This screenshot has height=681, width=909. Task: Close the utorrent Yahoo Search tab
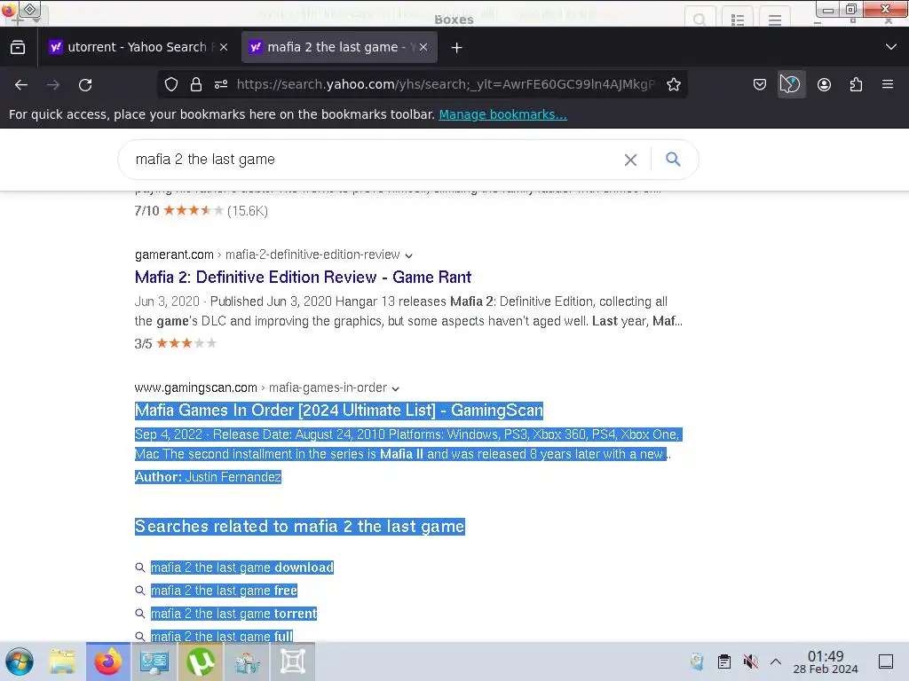pos(224,47)
